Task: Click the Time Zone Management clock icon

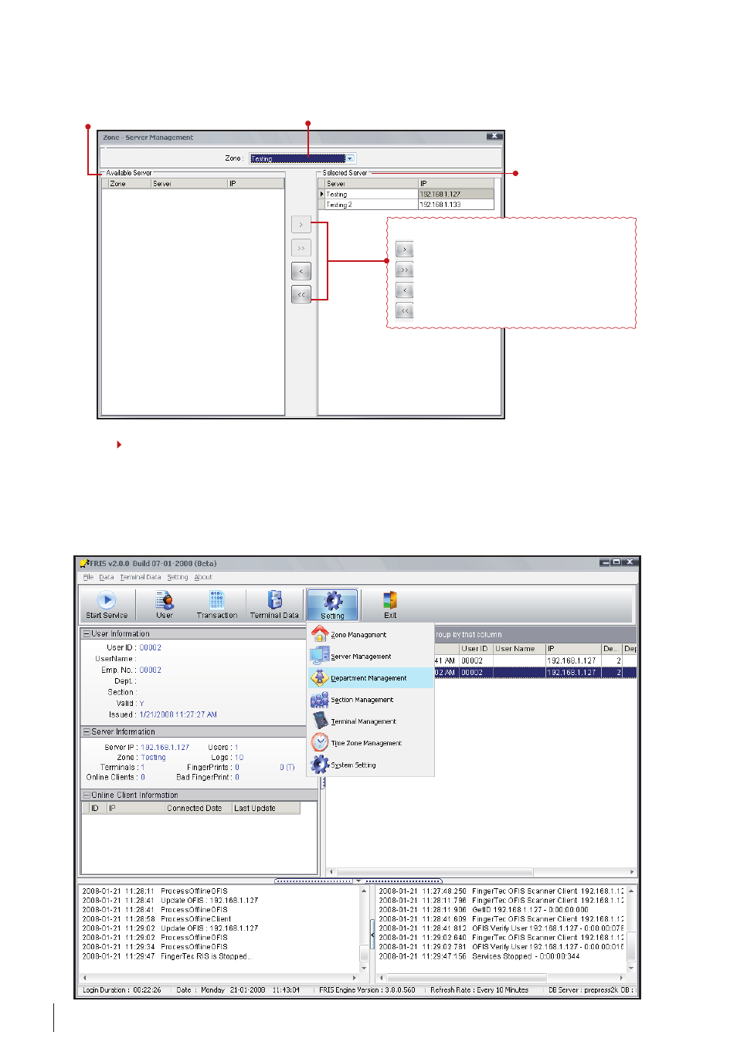Action: click(x=320, y=741)
